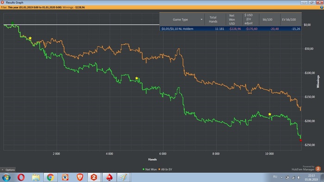Open the network signal icon in tray
The image size is (324, 182).
click(293, 177)
